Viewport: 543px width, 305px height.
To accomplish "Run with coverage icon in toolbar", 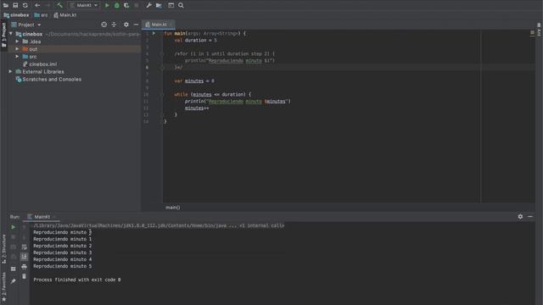I will (x=126, y=5).
